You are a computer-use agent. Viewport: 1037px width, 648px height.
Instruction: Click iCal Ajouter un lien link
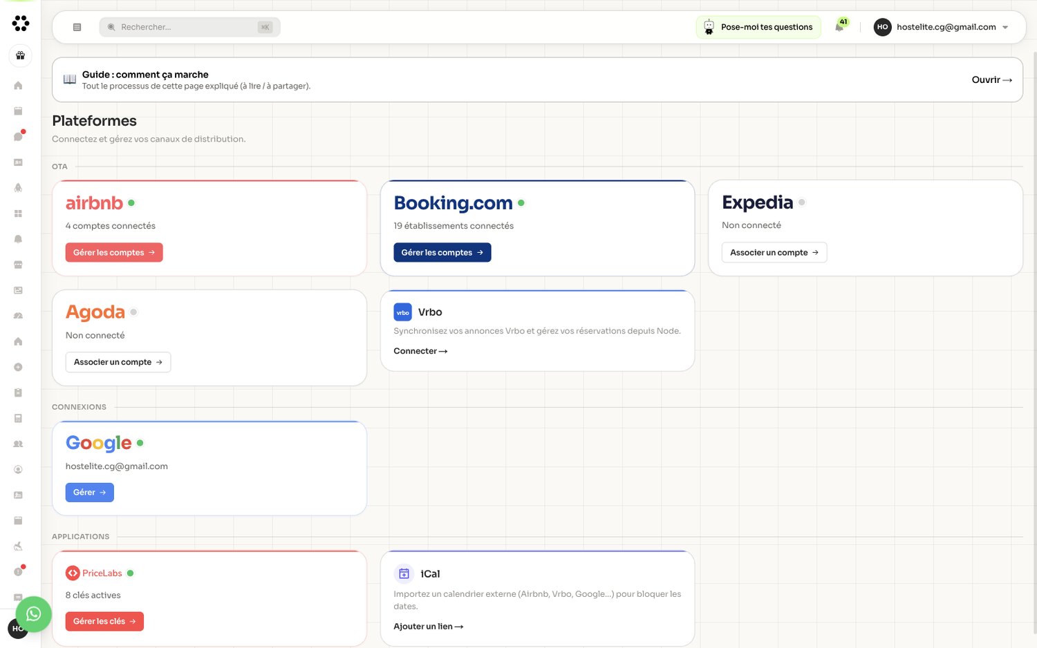tap(429, 627)
